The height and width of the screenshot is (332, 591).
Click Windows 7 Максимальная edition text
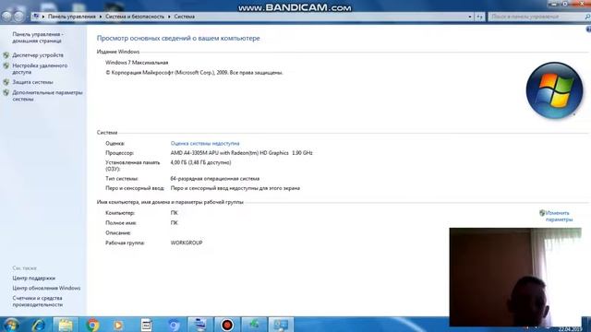[137, 63]
